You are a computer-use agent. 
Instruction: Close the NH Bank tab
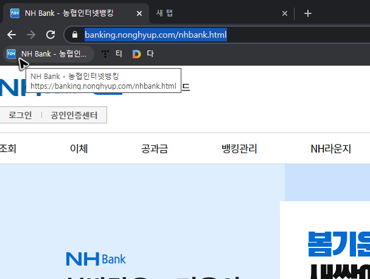[139, 13]
